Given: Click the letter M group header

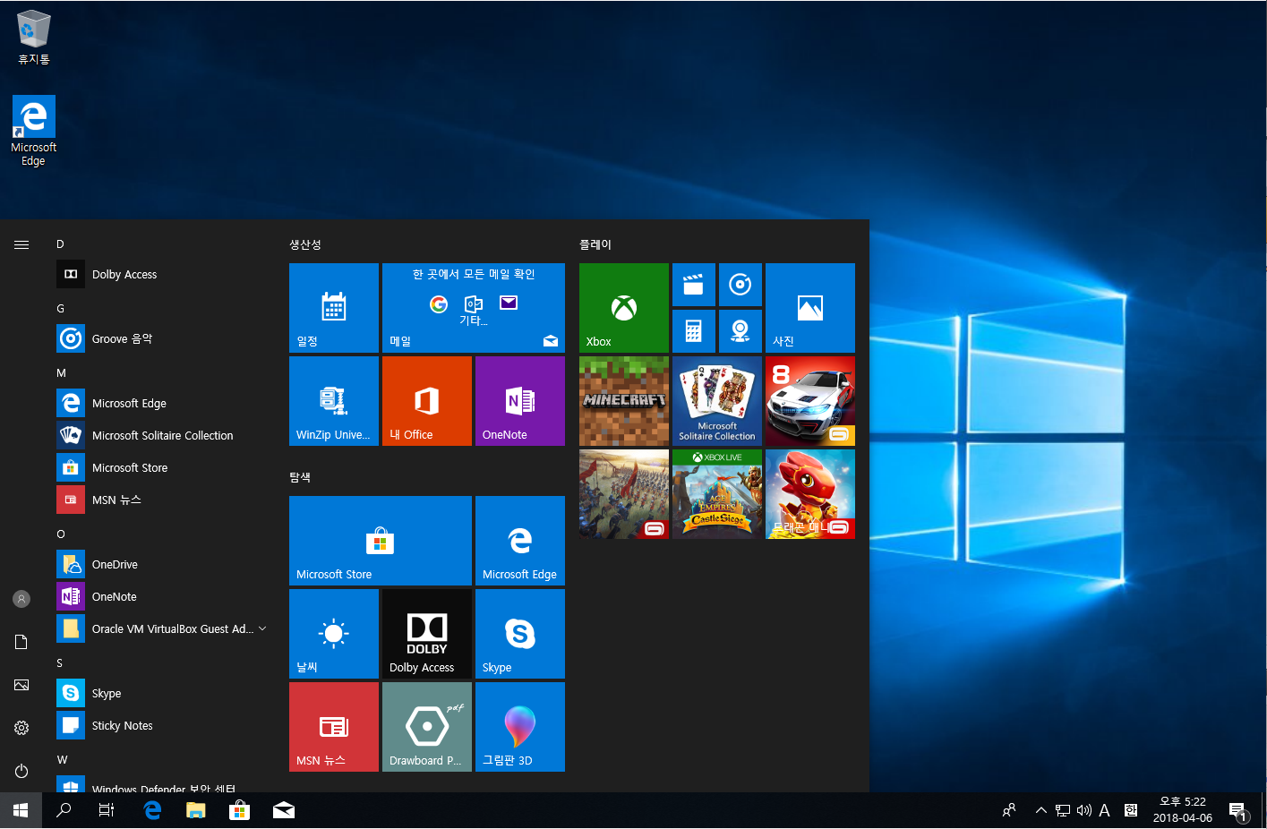Looking at the screenshot, I should click(x=61, y=373).
